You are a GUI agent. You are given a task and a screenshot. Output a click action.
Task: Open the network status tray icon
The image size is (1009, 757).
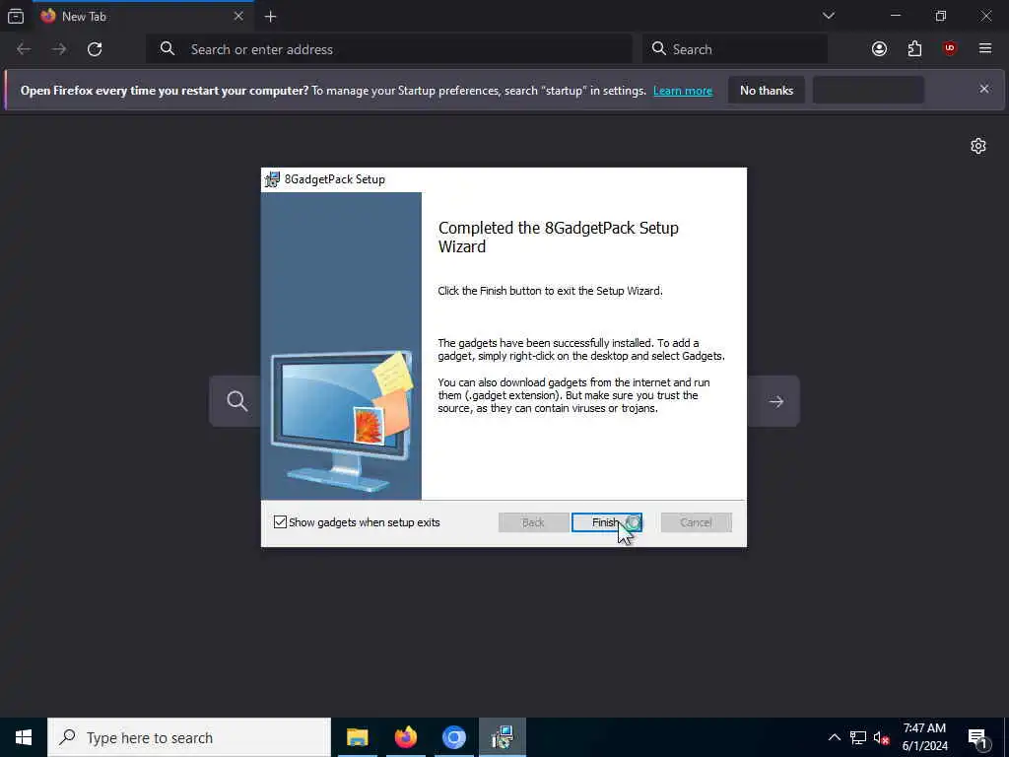point(858,737)
